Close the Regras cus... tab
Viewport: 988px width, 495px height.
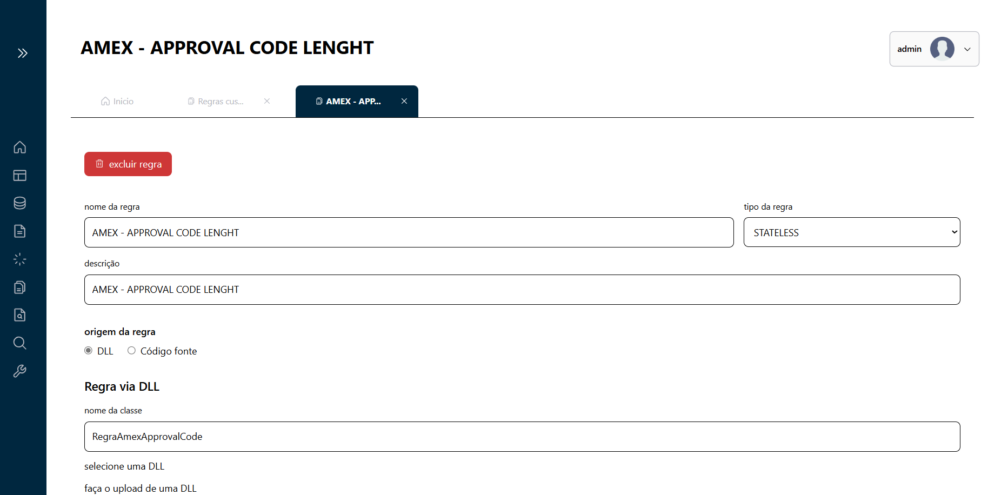267,101
